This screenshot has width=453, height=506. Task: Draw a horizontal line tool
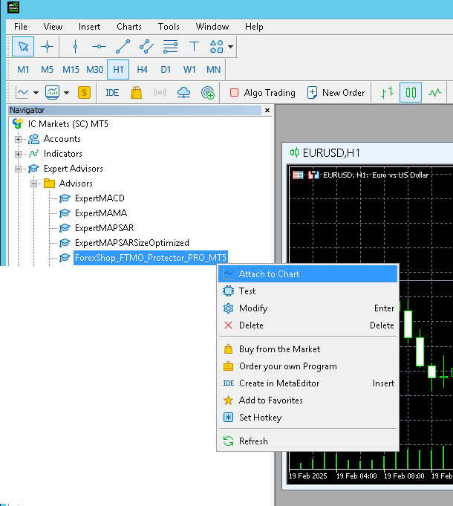click(99, 47)
